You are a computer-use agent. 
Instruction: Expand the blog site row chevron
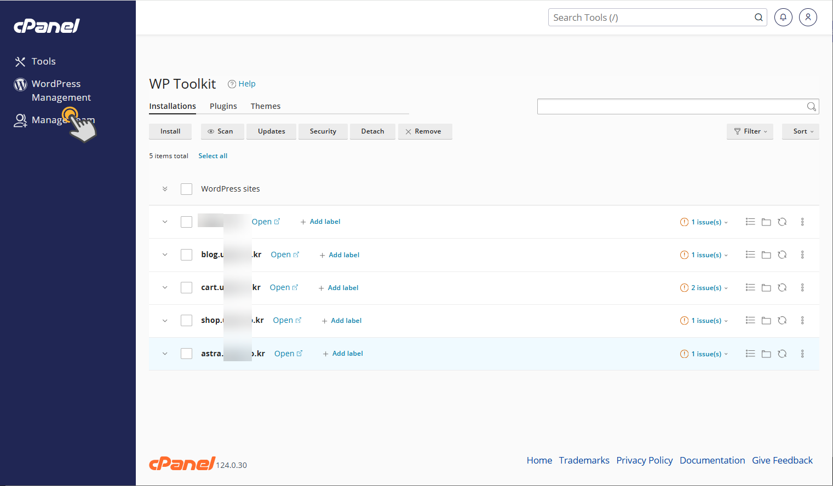point(165,254)
